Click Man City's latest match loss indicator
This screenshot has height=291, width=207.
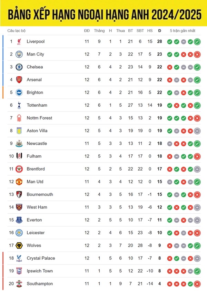click(197, 54)
